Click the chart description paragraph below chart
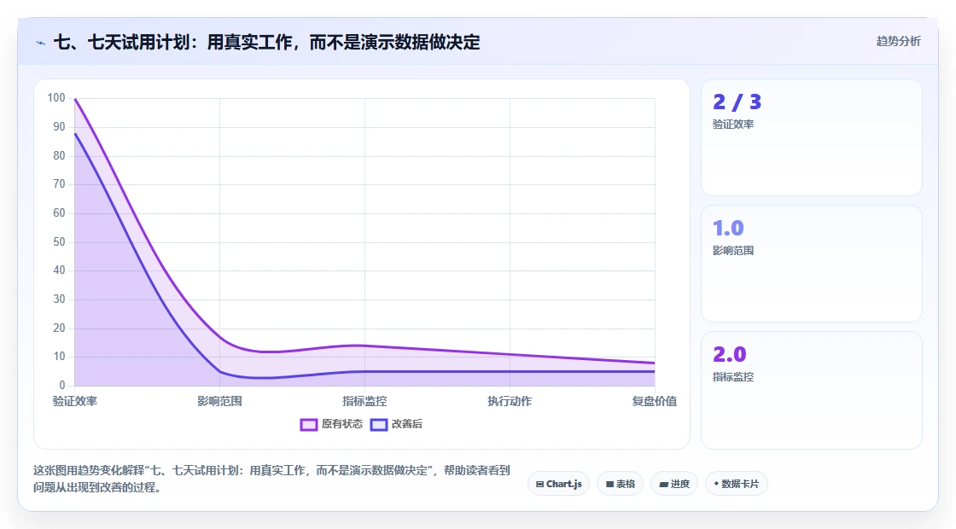The width and height of the screenshot is (956, 529). pos(271,479)
